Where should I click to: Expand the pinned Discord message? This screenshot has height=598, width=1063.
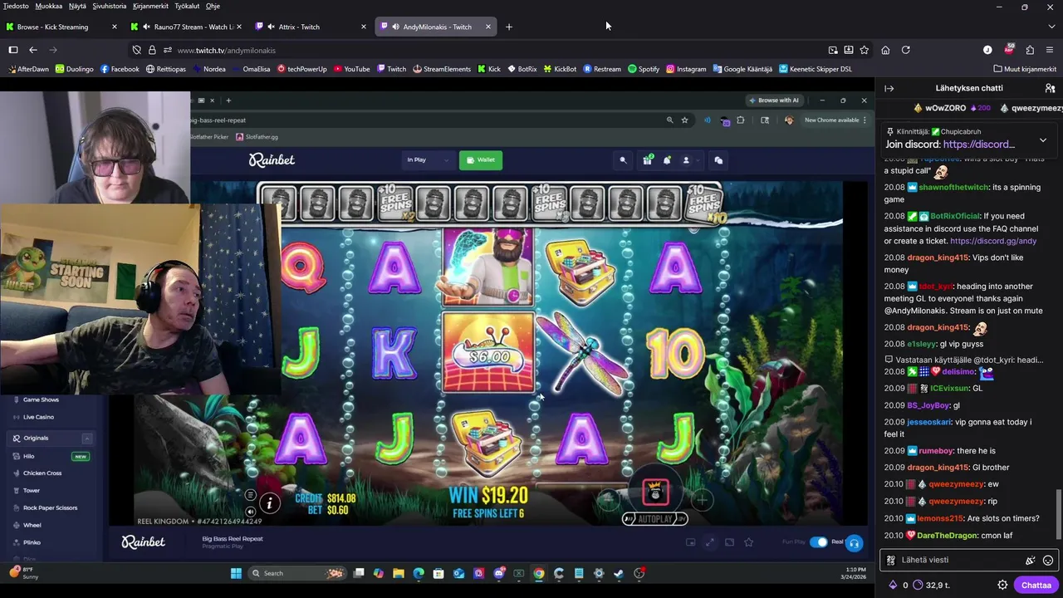pyautogui.click(x=1042, y=140)
